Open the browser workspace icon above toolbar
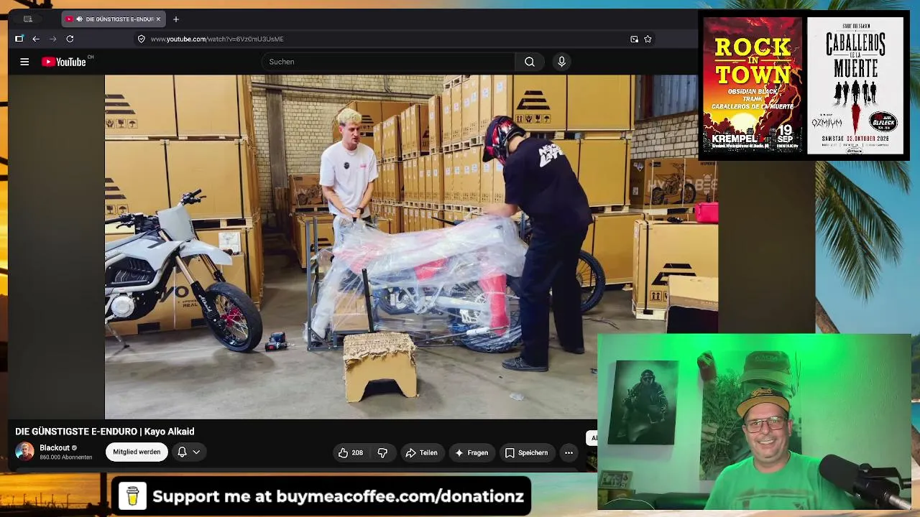The image size is (920, 517). [28, 19]
